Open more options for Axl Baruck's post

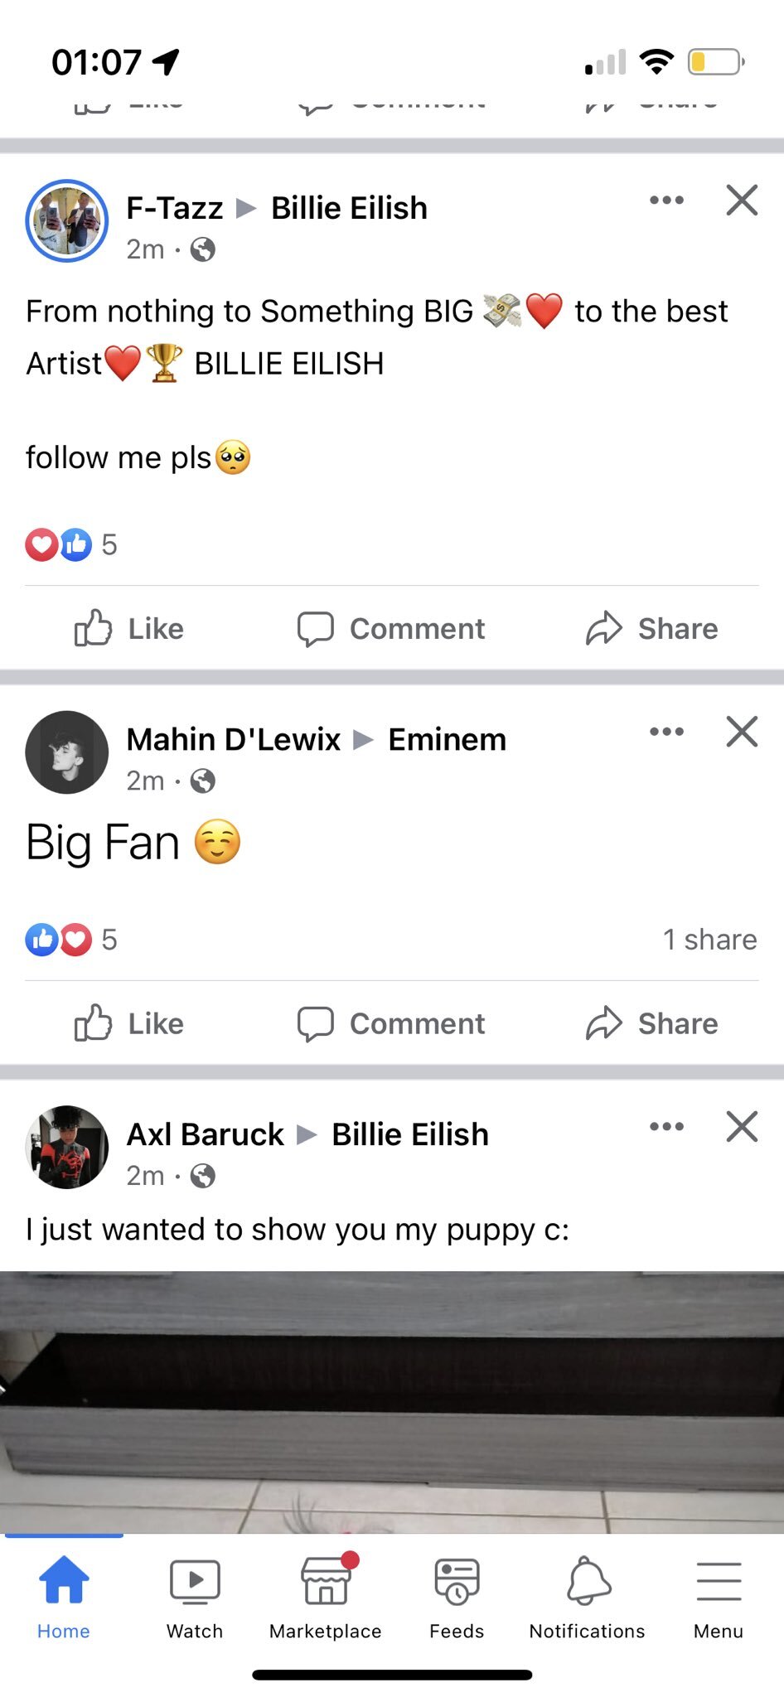click(666, 1127)
